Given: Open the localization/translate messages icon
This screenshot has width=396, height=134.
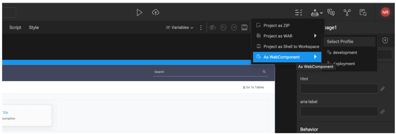Looking at the screenshot, I should coord(331,12).
